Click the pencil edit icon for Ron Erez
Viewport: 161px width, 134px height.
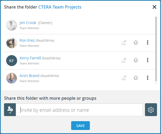tap(124, 43)
